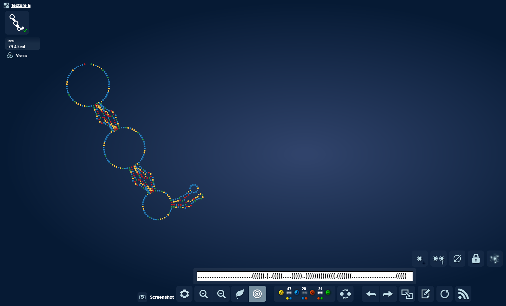
Task: Open the settings gear menu
Action: (x=185, y=294)
